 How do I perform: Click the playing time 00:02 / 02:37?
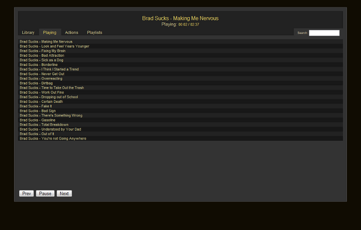[188, 24]
